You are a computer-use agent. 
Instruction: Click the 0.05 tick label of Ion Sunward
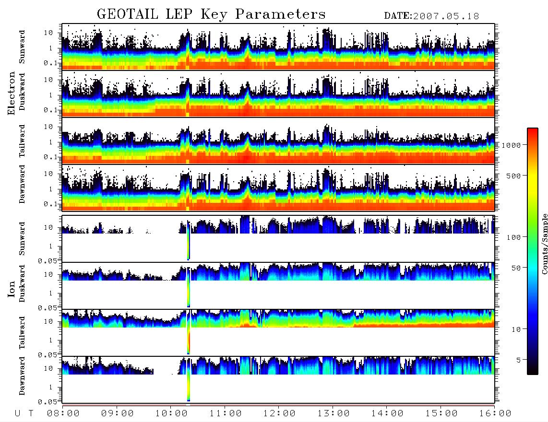coord(47,260)
